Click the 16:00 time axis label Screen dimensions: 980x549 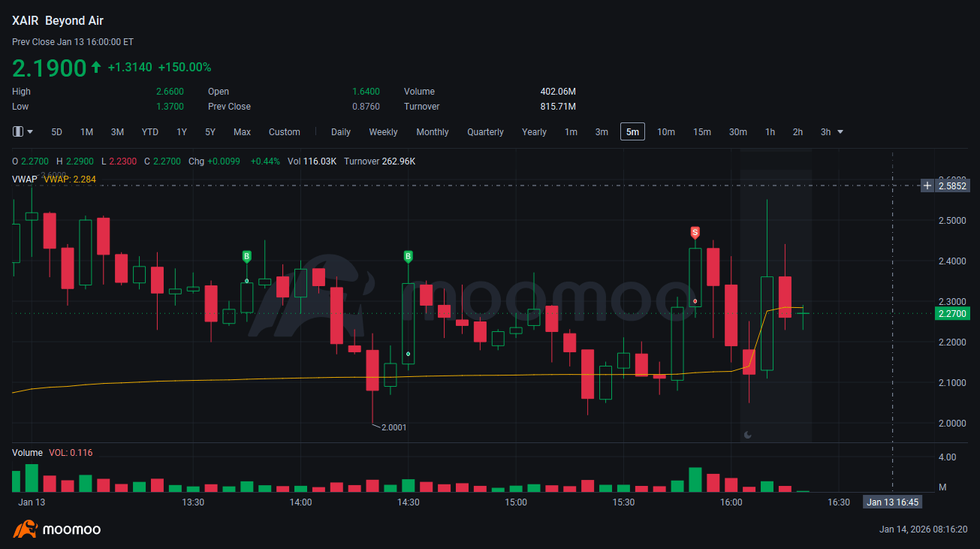(x=731, y=502)
